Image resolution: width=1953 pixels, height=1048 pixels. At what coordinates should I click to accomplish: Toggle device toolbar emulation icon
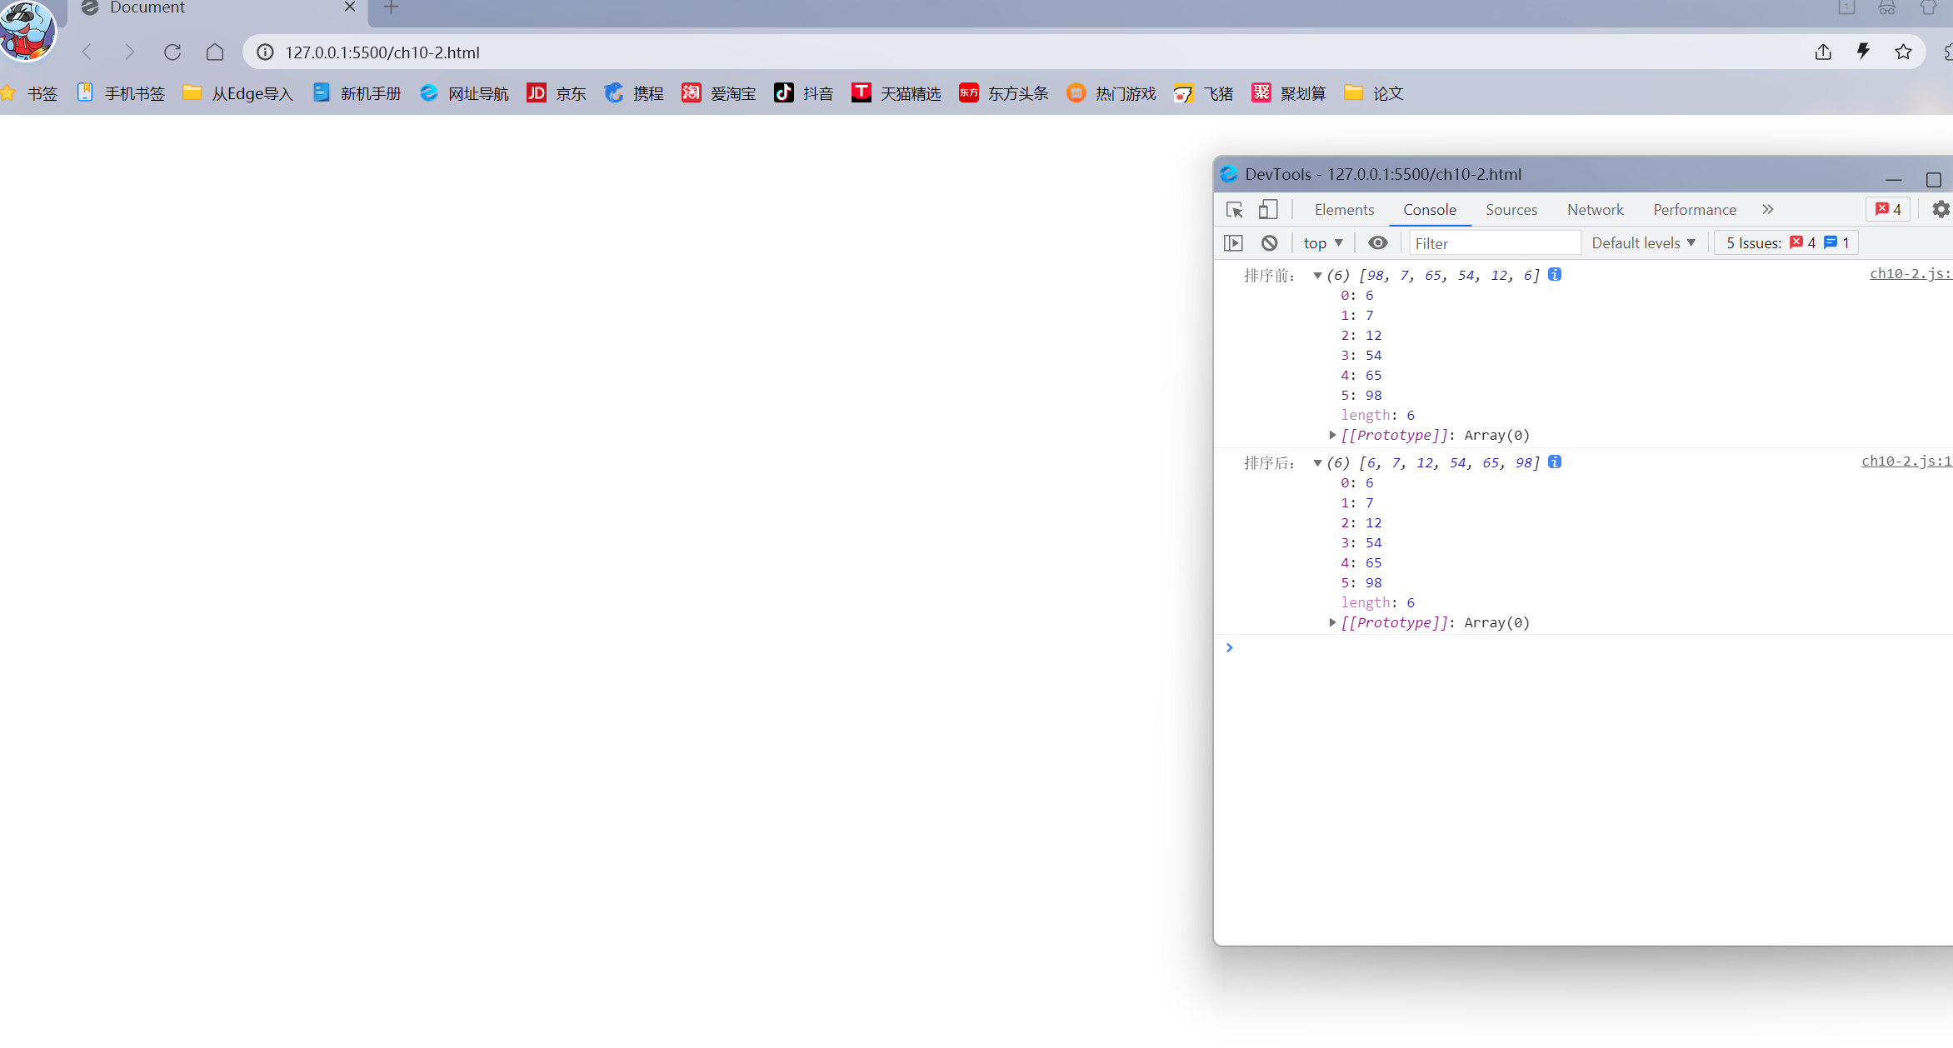(x=1267, y=210)
